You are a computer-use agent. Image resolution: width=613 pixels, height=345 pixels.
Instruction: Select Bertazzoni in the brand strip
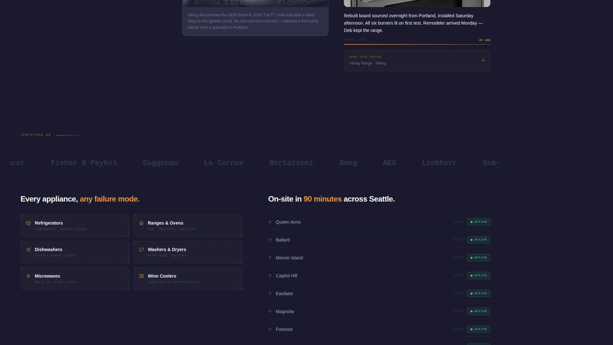pos(291,163)
